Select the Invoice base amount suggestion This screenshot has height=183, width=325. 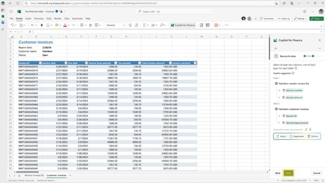pyautogui.click(x=297, y=123)
